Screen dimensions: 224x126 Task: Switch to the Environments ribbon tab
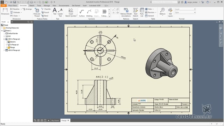coord(64,6)
